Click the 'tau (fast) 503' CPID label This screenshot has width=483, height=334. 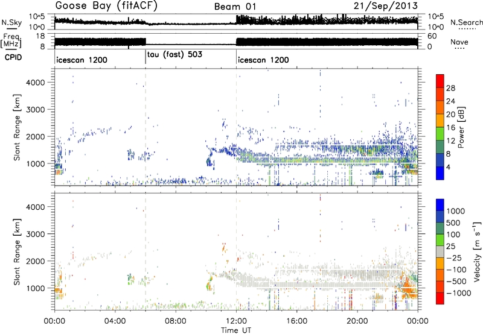click(x=174, y=54)
